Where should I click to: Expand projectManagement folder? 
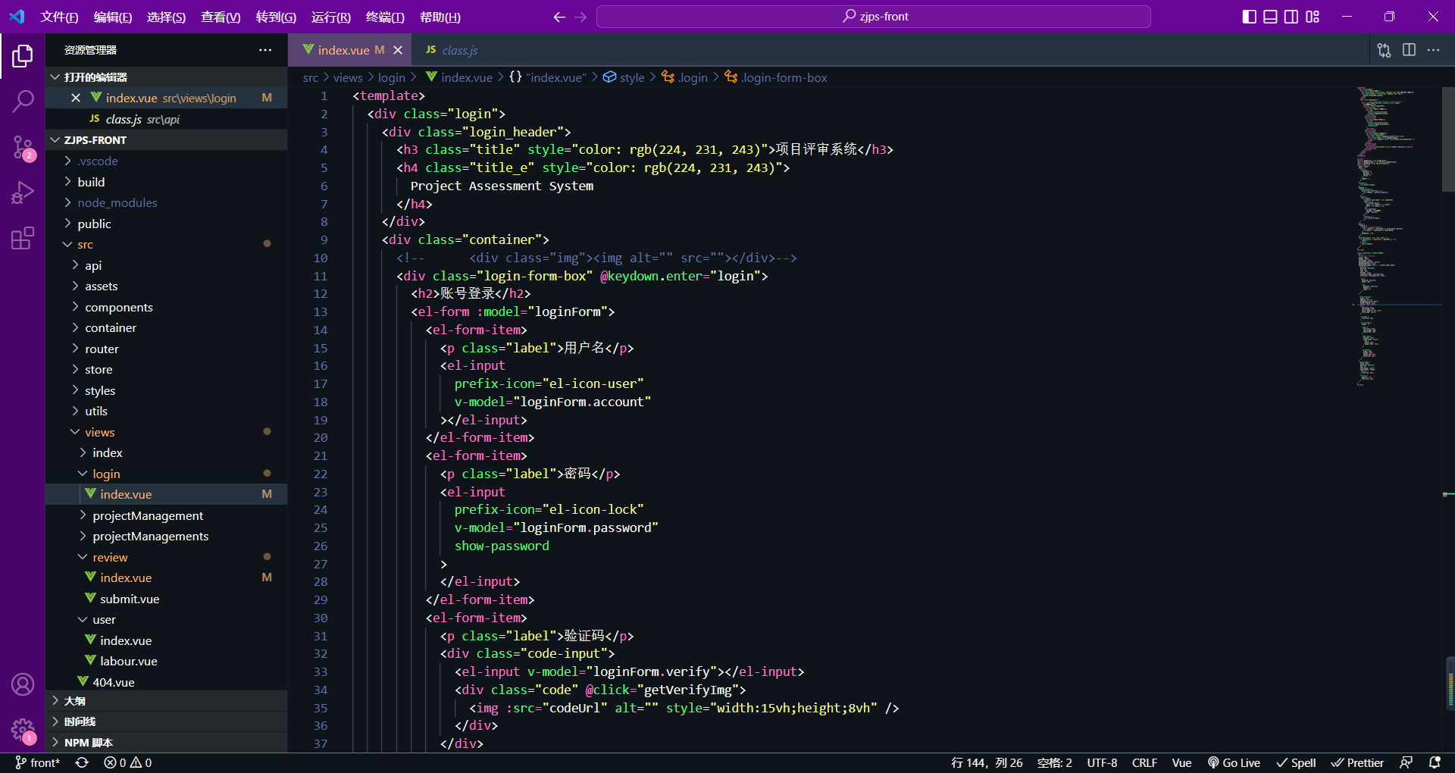pos(167,515)
